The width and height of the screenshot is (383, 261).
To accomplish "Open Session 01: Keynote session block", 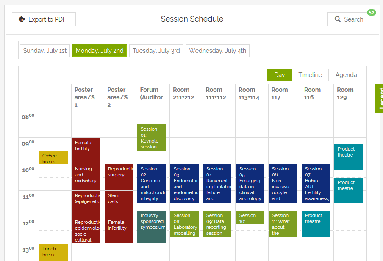I will click(151, 137).
